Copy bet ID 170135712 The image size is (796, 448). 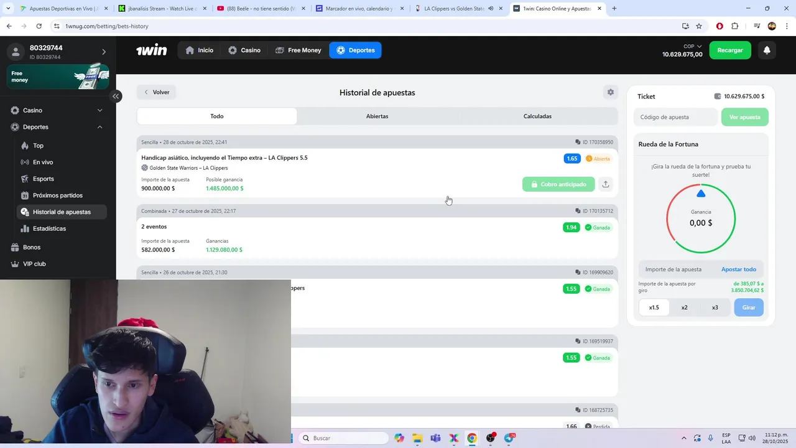(578, 211)
